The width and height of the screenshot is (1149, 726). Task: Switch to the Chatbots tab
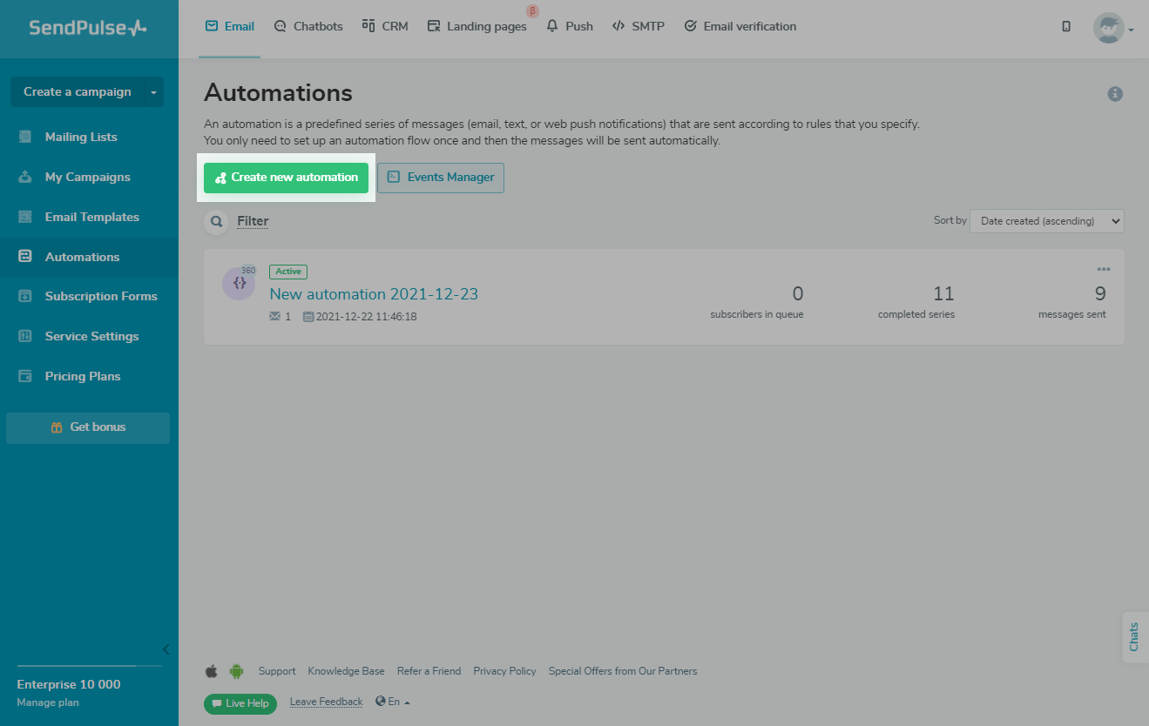(308, 27)
